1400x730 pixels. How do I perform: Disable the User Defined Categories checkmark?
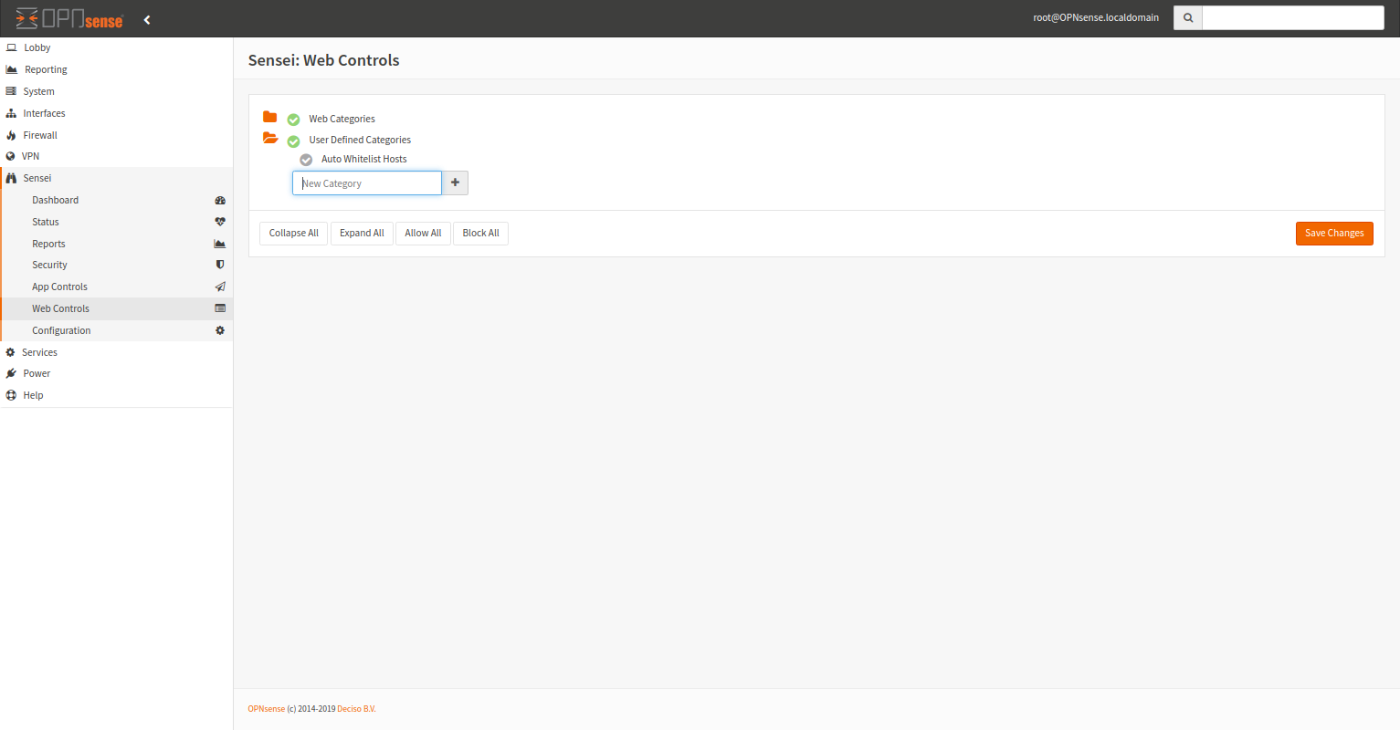click(292, 141)
